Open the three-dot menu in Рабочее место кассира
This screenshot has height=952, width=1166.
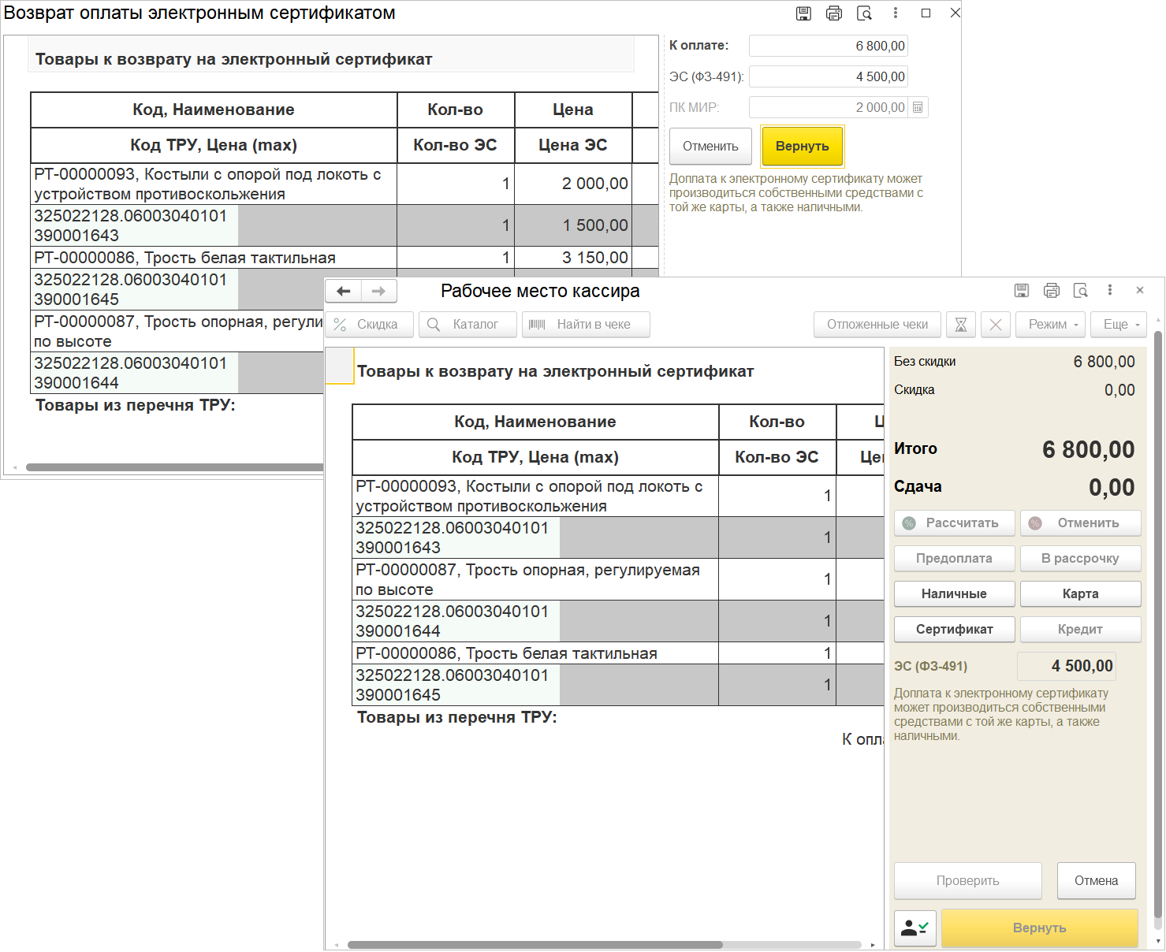click(x=1110, y=291)
